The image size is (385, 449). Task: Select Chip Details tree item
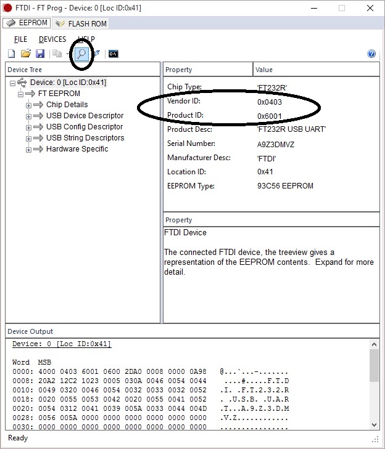(67, 105)
